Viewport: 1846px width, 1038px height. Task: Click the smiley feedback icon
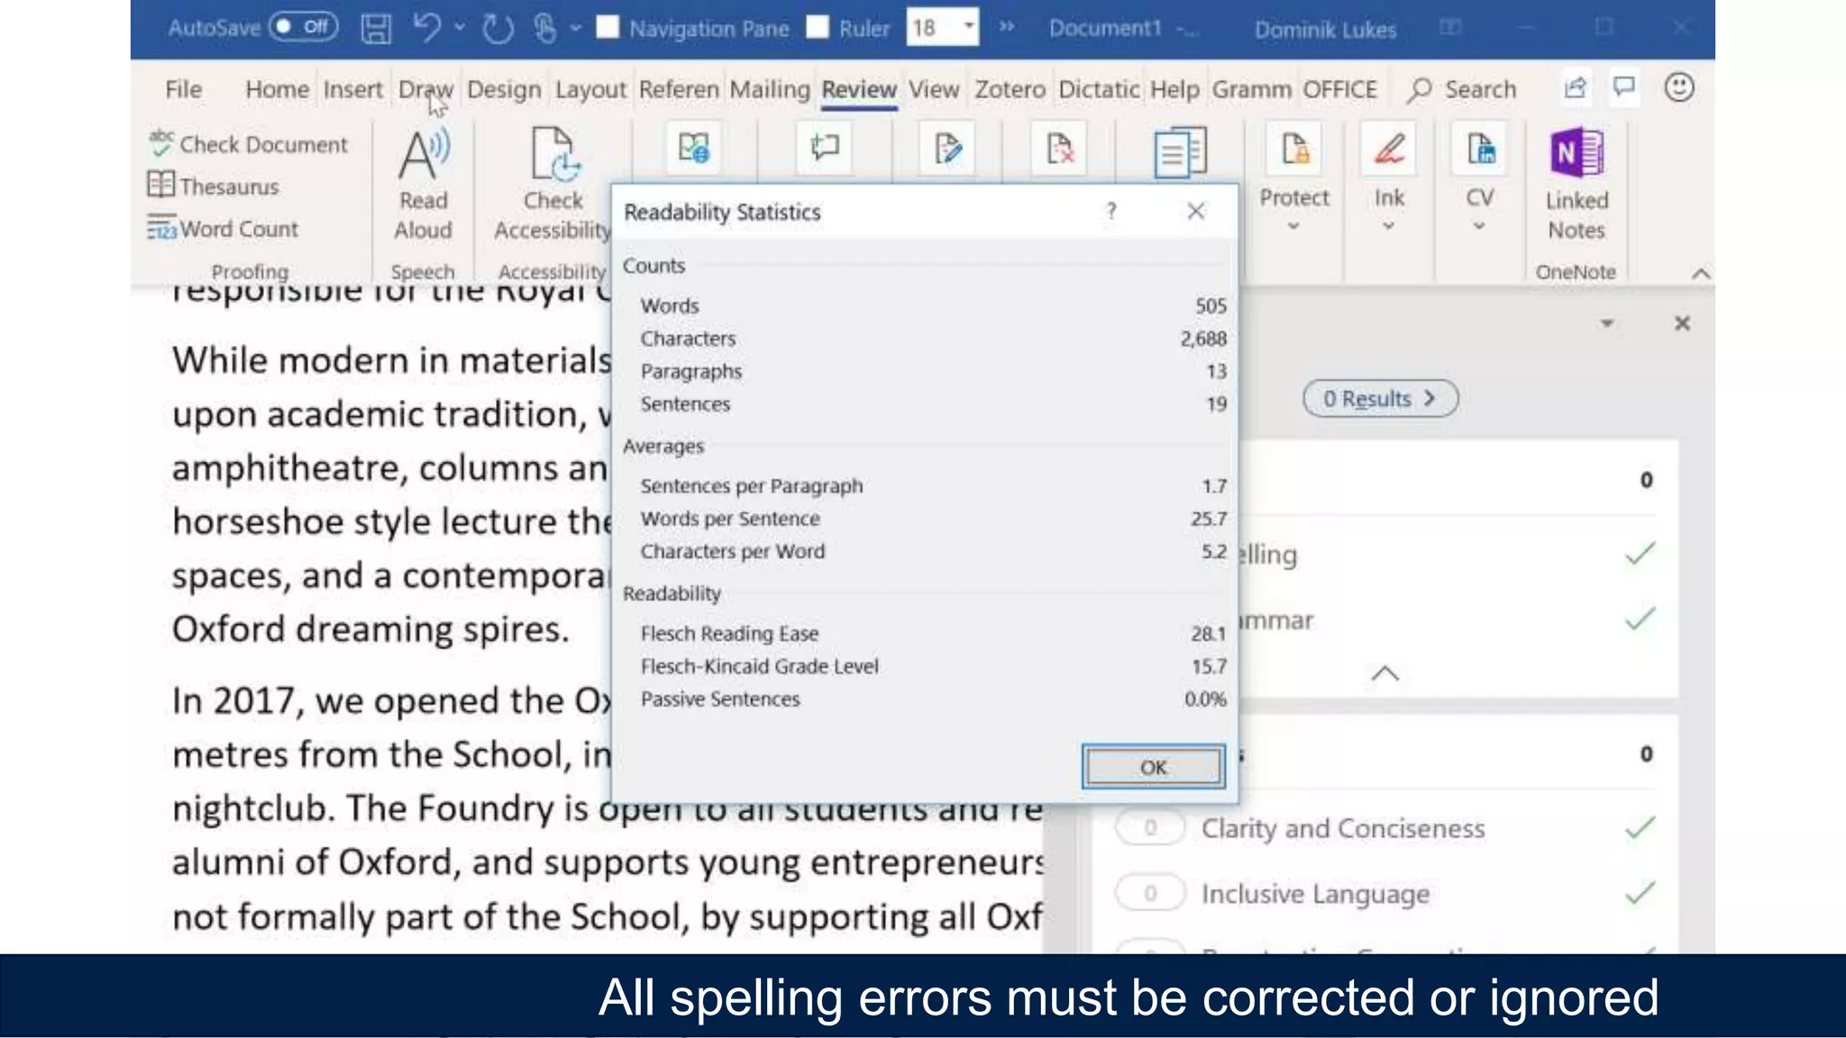pos(1678,88)
